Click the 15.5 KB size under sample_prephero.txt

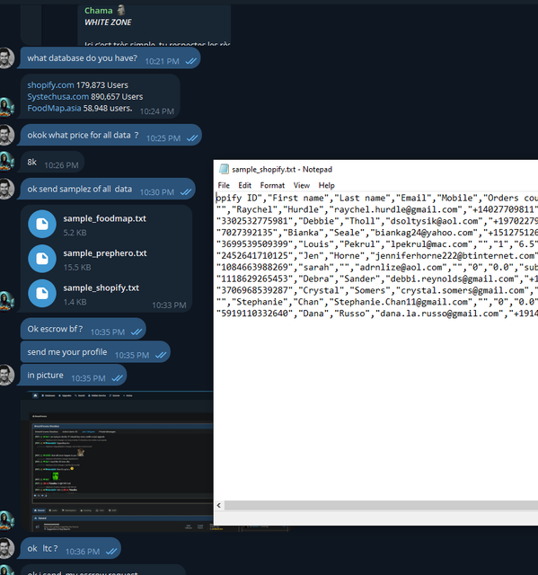tap(77, 268)
